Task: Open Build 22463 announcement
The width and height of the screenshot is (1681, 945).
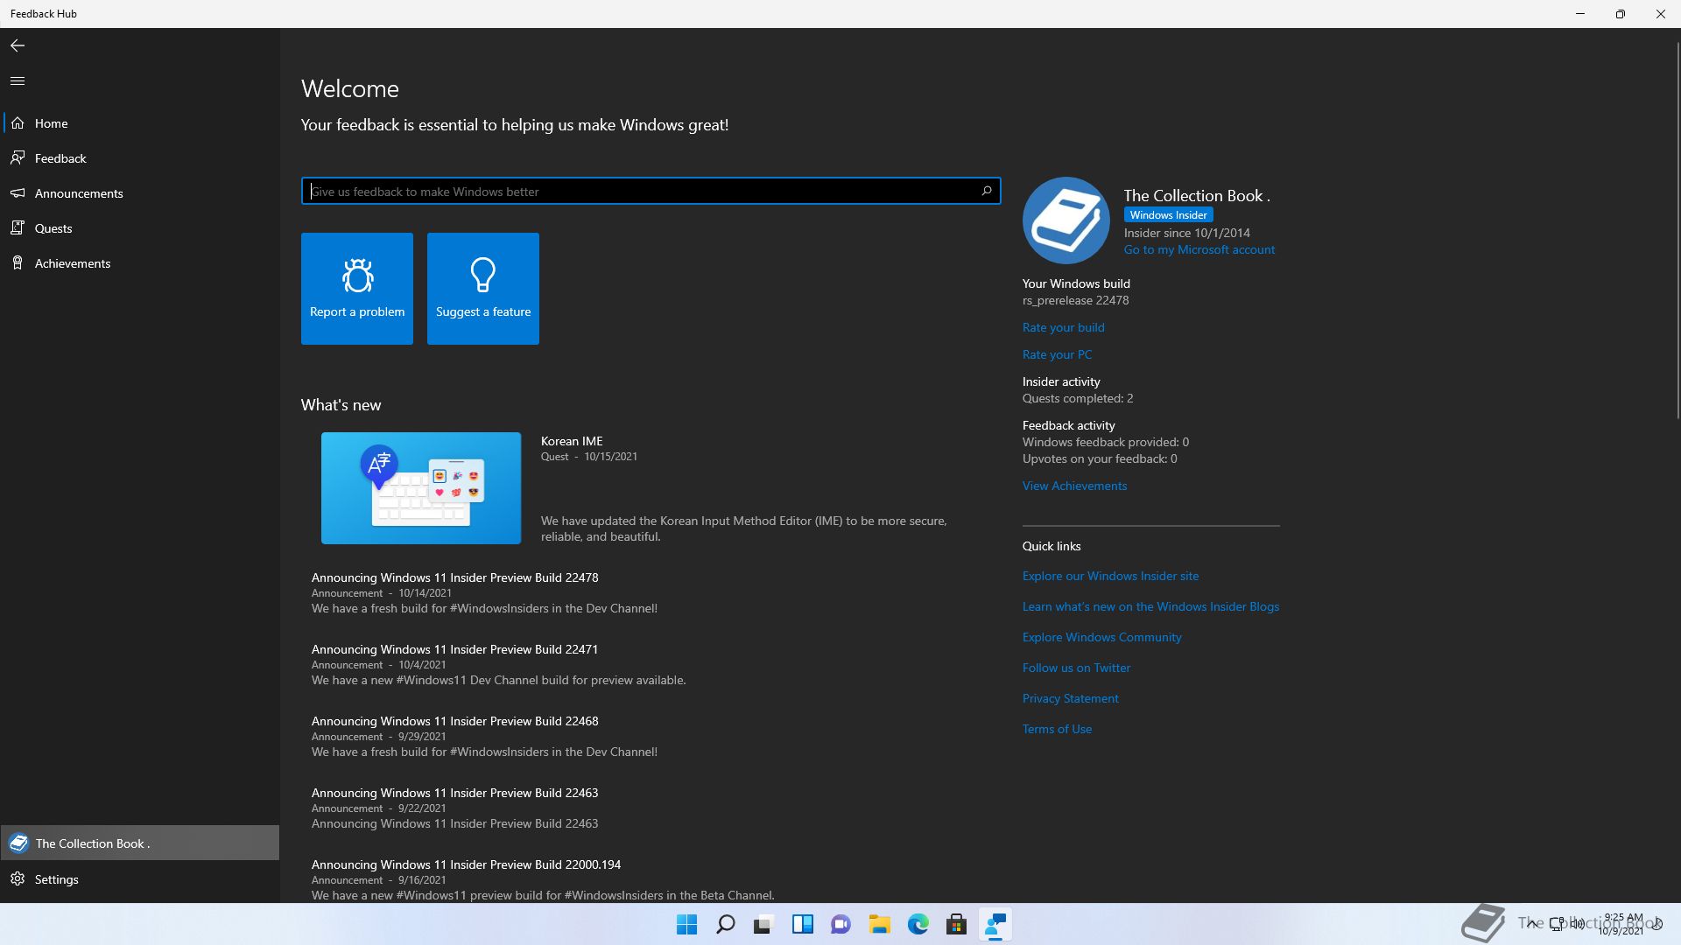Action: pyautogui.click(x=454, y=793)
